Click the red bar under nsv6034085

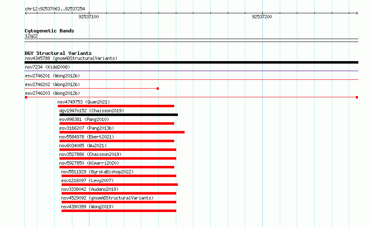tap(118, 150)
